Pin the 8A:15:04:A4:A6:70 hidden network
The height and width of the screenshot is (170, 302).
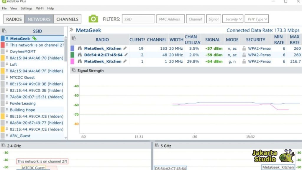coord(7,58)
